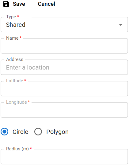Select the Polygon radio button
The width and height of the screenshot is (129, 165).
(38, 132)
